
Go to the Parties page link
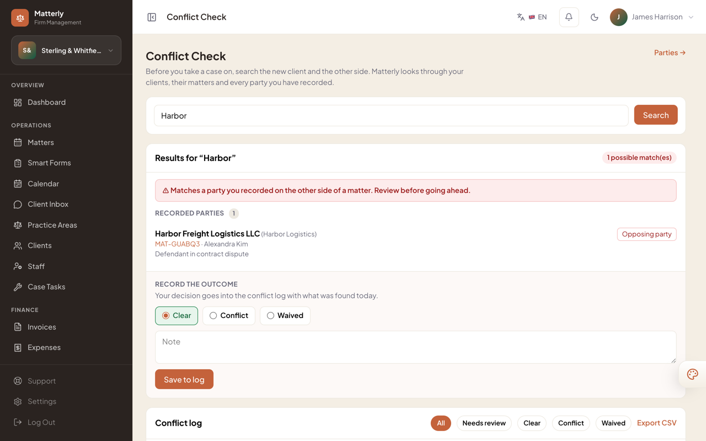[x=670, y=53]
